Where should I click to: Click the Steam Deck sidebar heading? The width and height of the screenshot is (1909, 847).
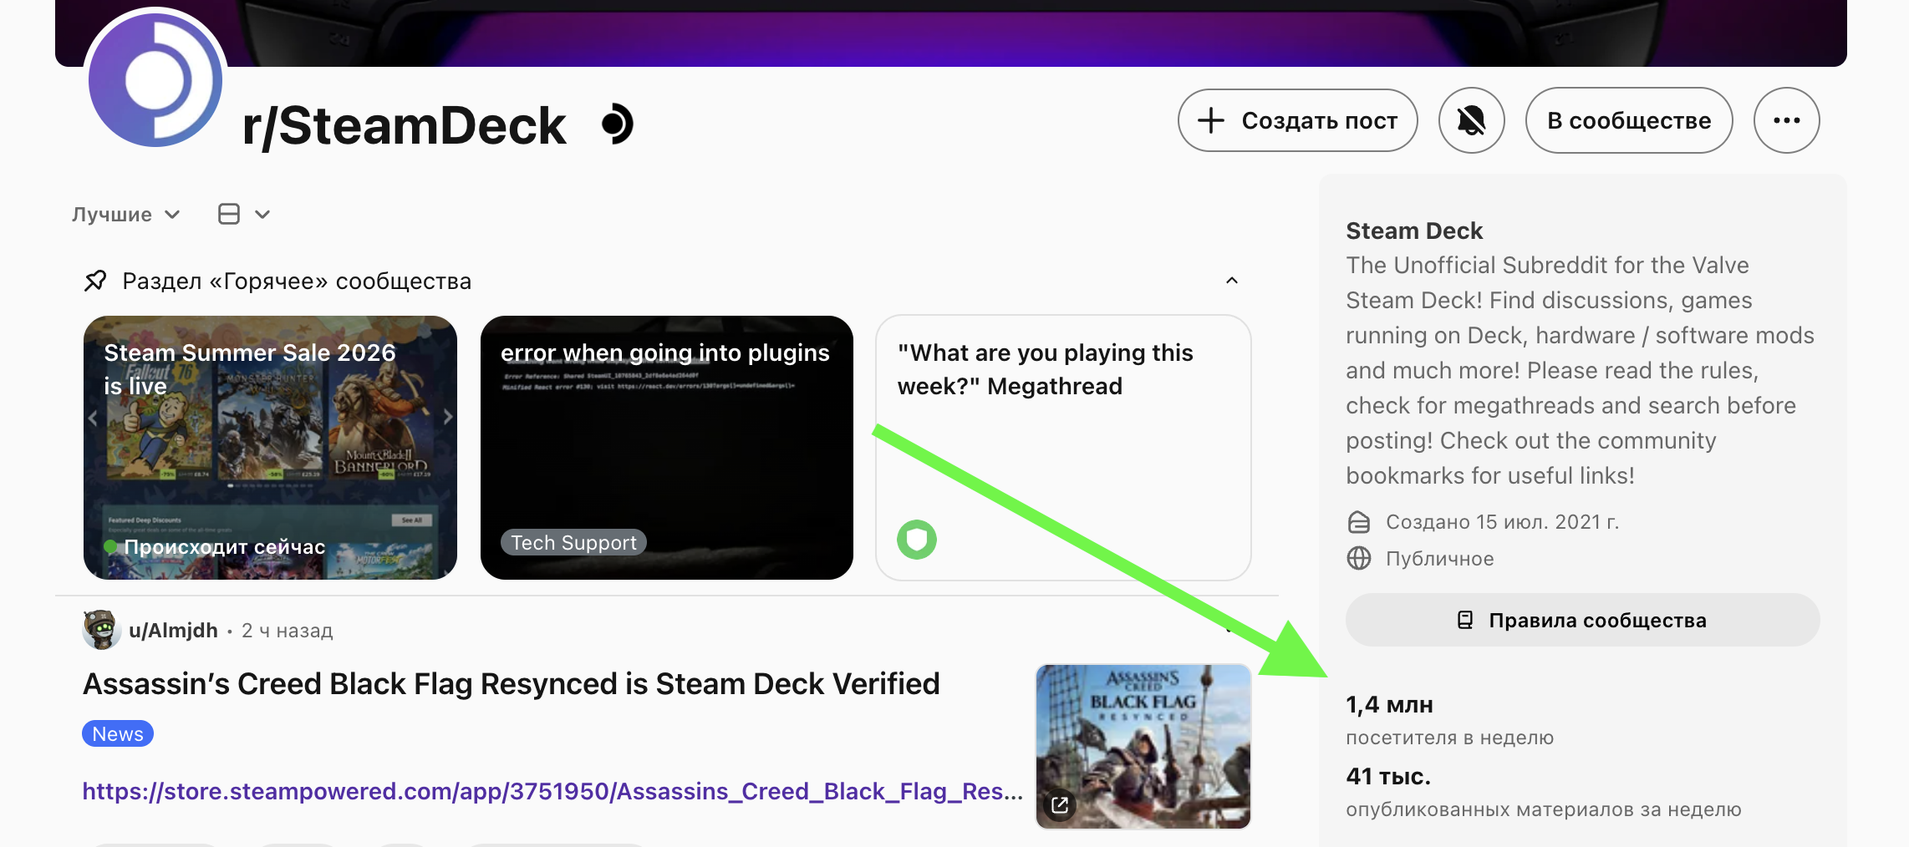click(x=1414, y=231)
